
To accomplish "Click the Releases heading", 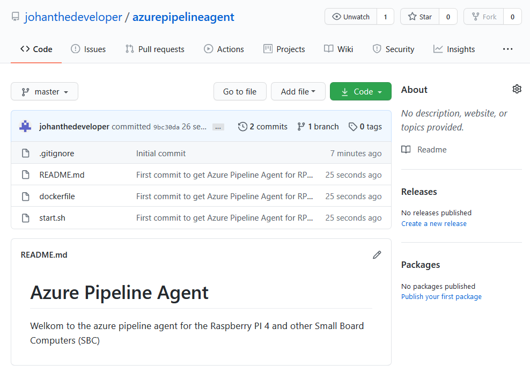I will coord(419,192).
